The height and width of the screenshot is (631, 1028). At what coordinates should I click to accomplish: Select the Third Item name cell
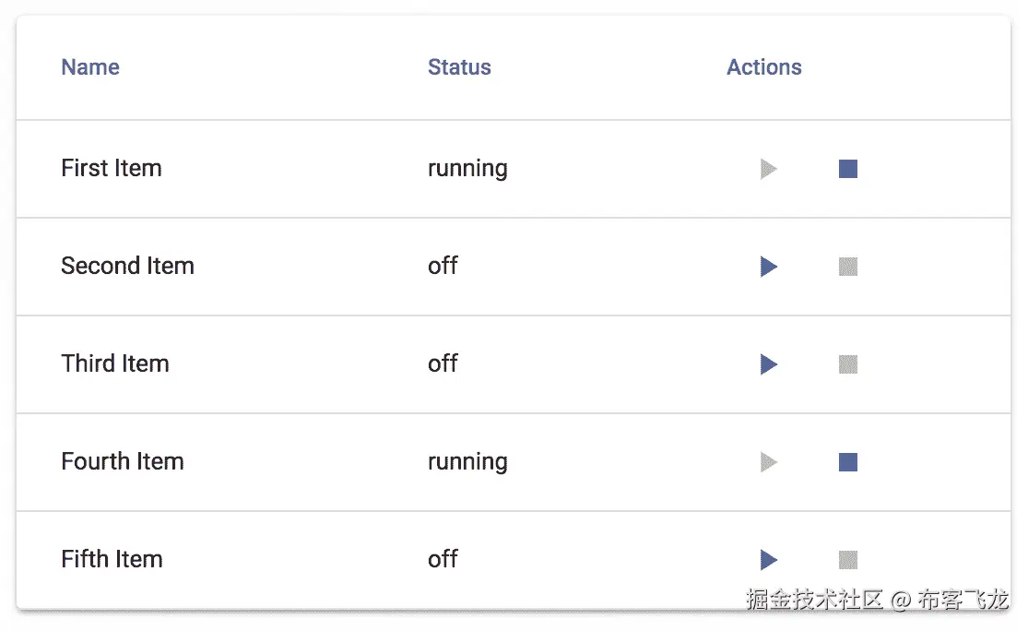coord(115,364)
